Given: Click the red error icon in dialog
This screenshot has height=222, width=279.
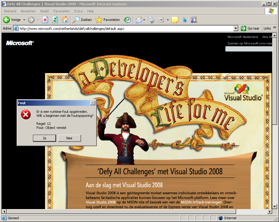Looking at the screenshot, I should pyautogui.click(x=26, y=114).
